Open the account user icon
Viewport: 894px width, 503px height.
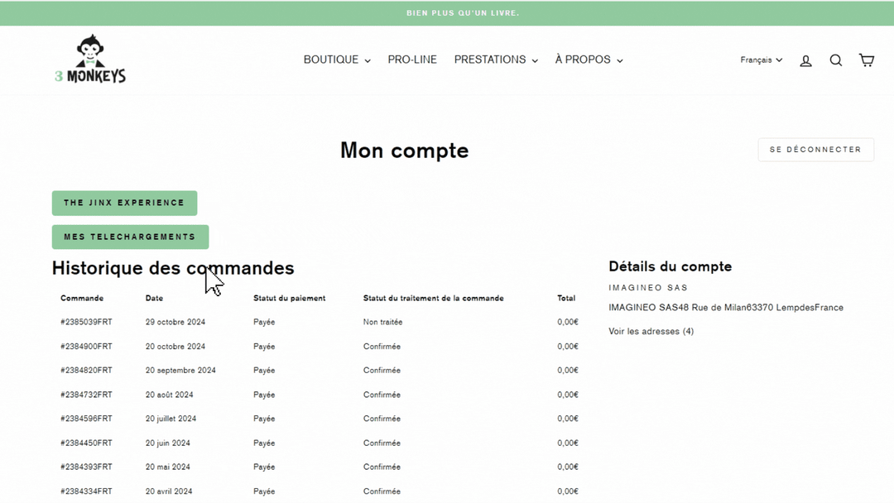pyautogui.click(x=805, y=60)
